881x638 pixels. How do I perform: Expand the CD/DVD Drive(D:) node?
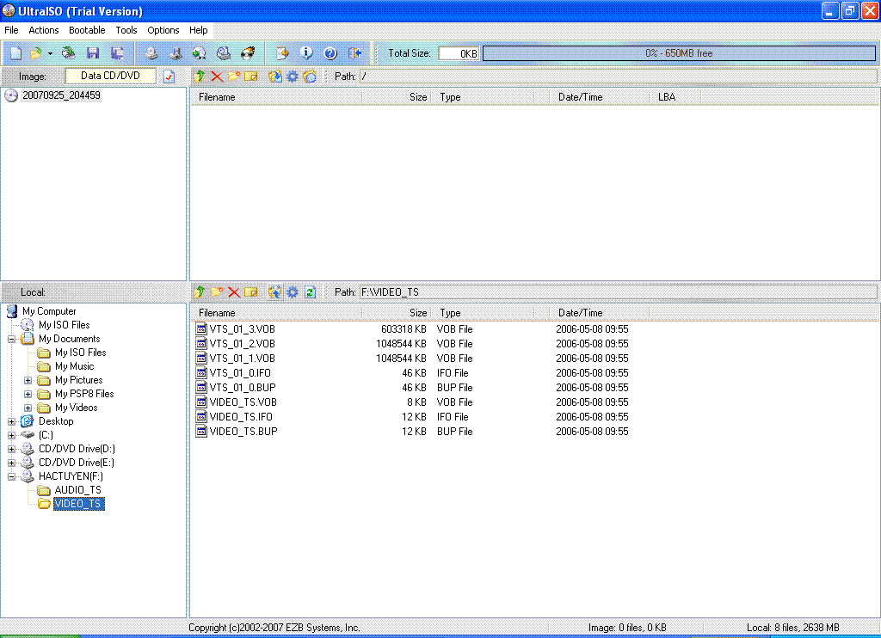[11, 449]
